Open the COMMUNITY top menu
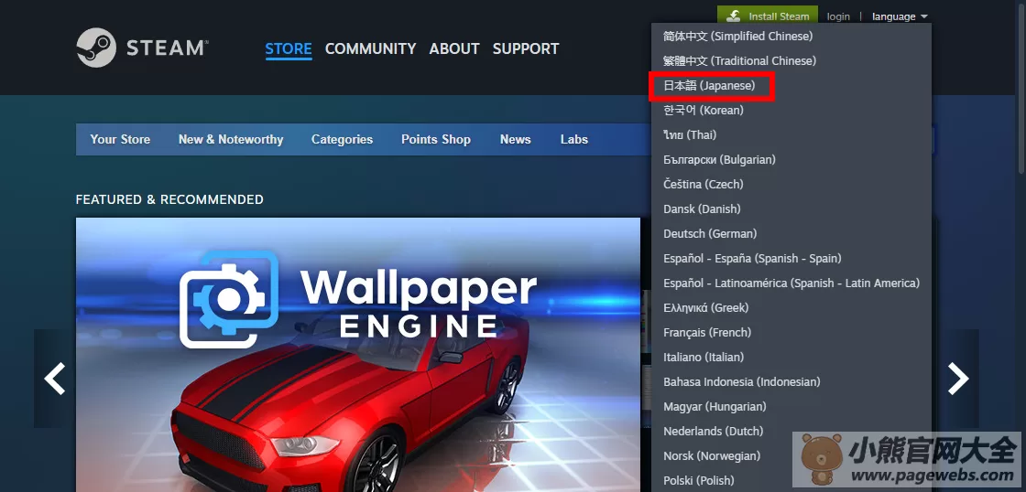The height and width of the screenshot is (492, 1026). coord(370,49)
